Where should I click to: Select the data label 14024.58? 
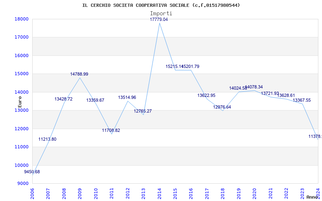coord(238,88)
